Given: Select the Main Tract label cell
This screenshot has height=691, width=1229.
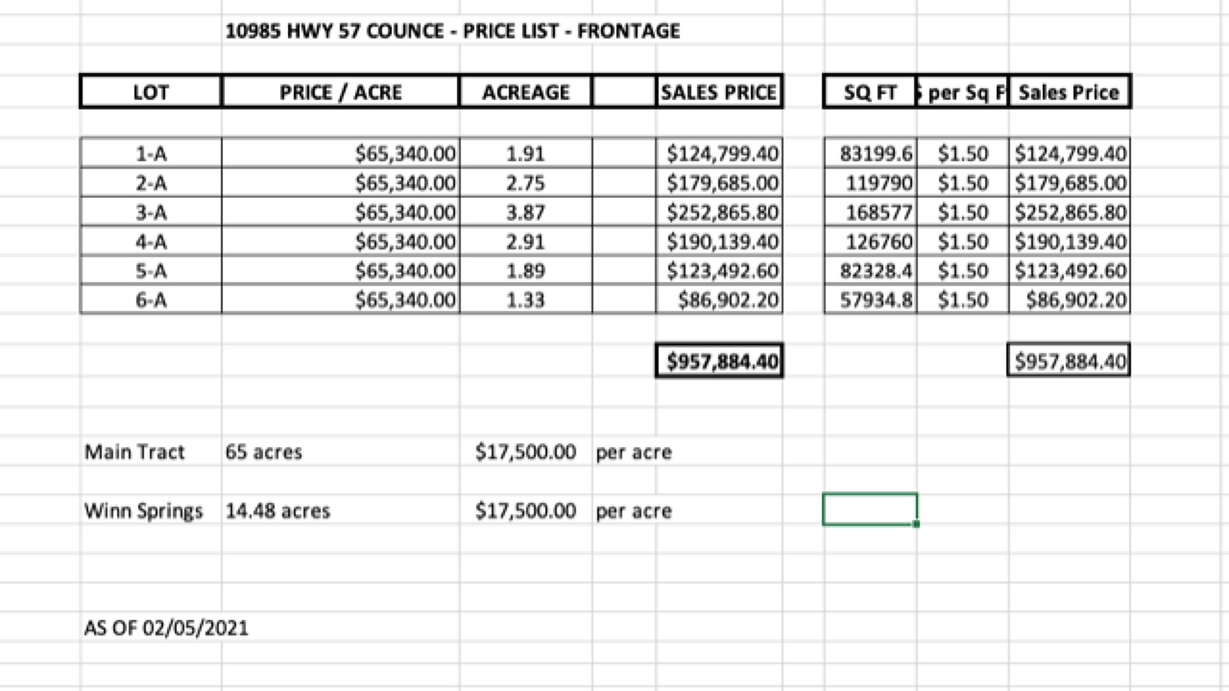Looking at the screenshot, I should (x=134, y=452).
